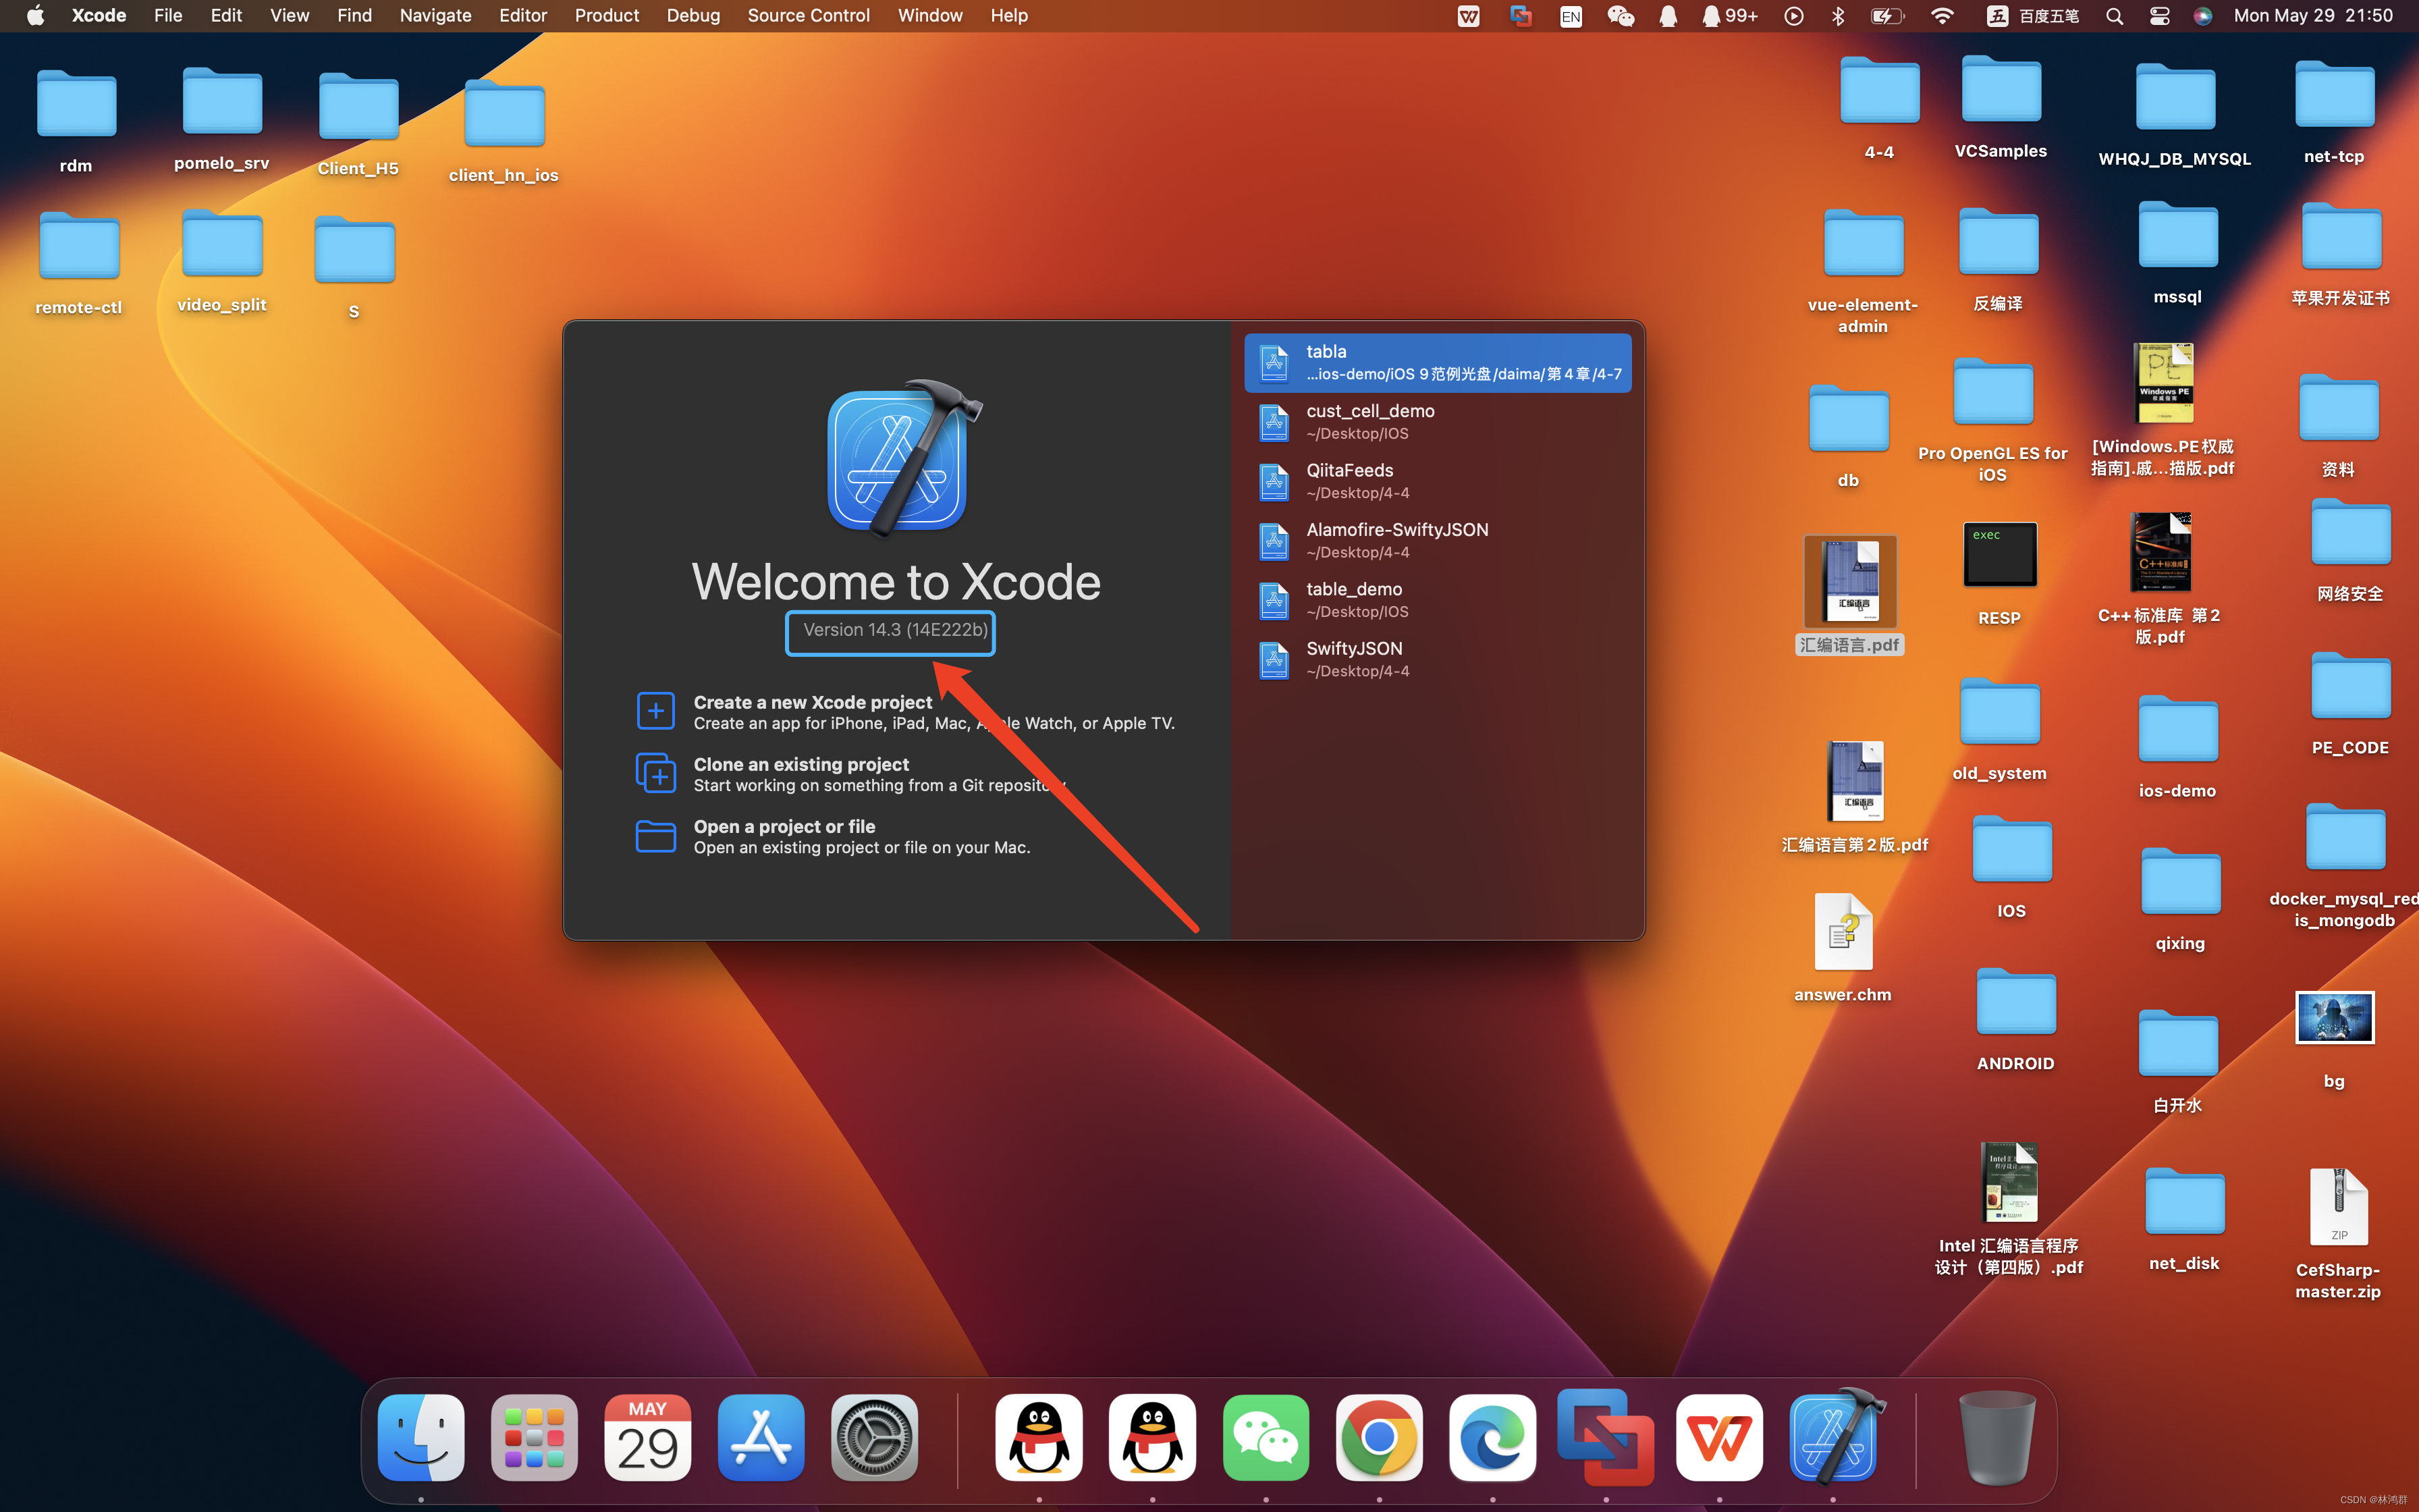Open Calendar from the Dock

pos(647,1437)
